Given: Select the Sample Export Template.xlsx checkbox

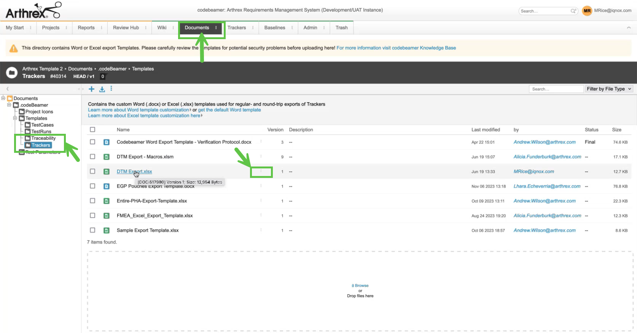Looking at the screenshot, I should click(x=92, y=230).
